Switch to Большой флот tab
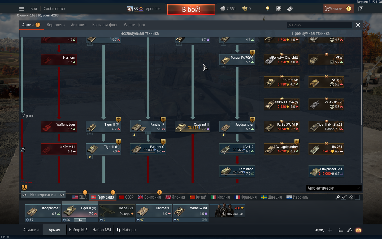 [x=105, y=25]
